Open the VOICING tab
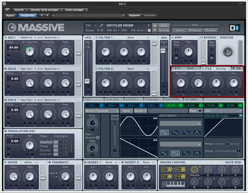Image resolution: width=248 pixels, height=193 pixels. point(152,99)
